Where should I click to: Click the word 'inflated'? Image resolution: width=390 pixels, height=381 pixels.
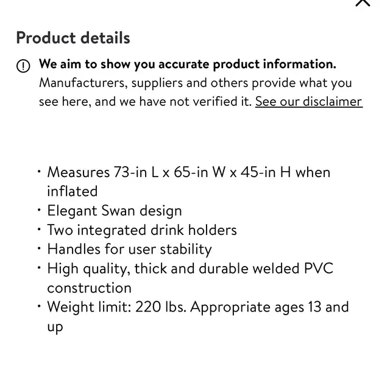point(73,191)
